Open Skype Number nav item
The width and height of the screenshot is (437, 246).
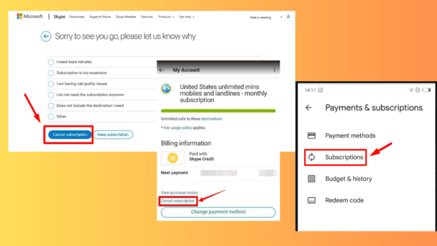(125, 17)
